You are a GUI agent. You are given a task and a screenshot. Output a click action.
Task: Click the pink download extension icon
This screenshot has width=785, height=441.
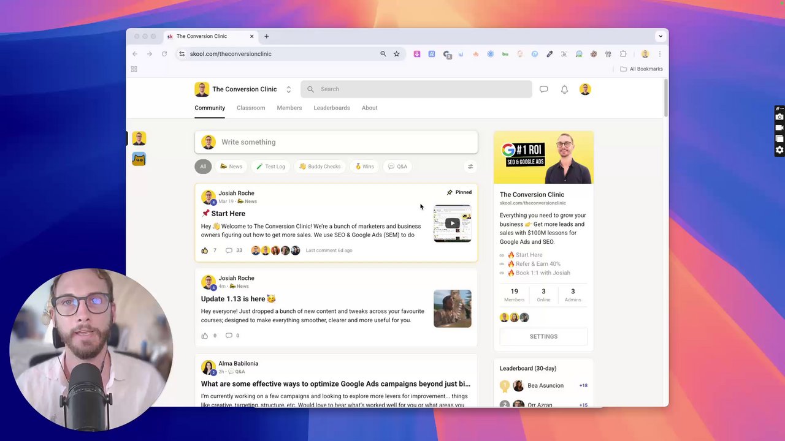point(417,54)
